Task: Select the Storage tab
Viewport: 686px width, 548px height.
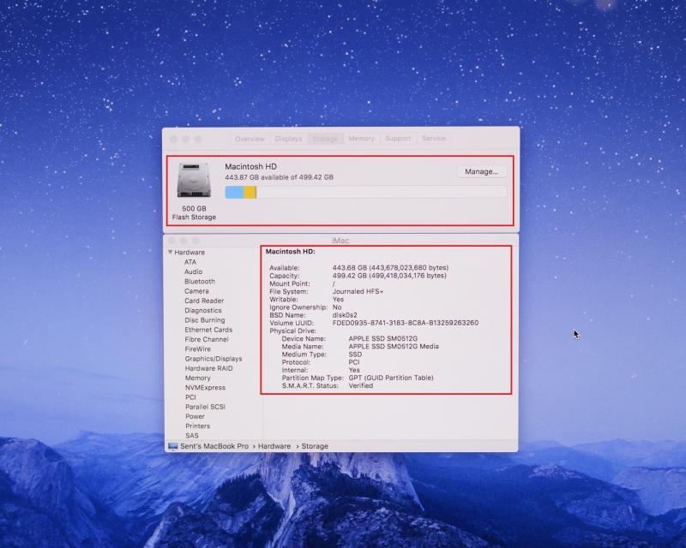Action: (325, 139)
